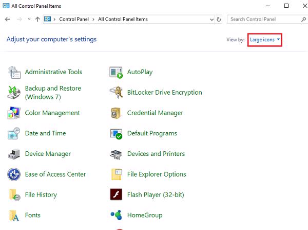308x230 pixels.
Task: Click the window title bar Control Panel icon
Action: pos(6,6)
